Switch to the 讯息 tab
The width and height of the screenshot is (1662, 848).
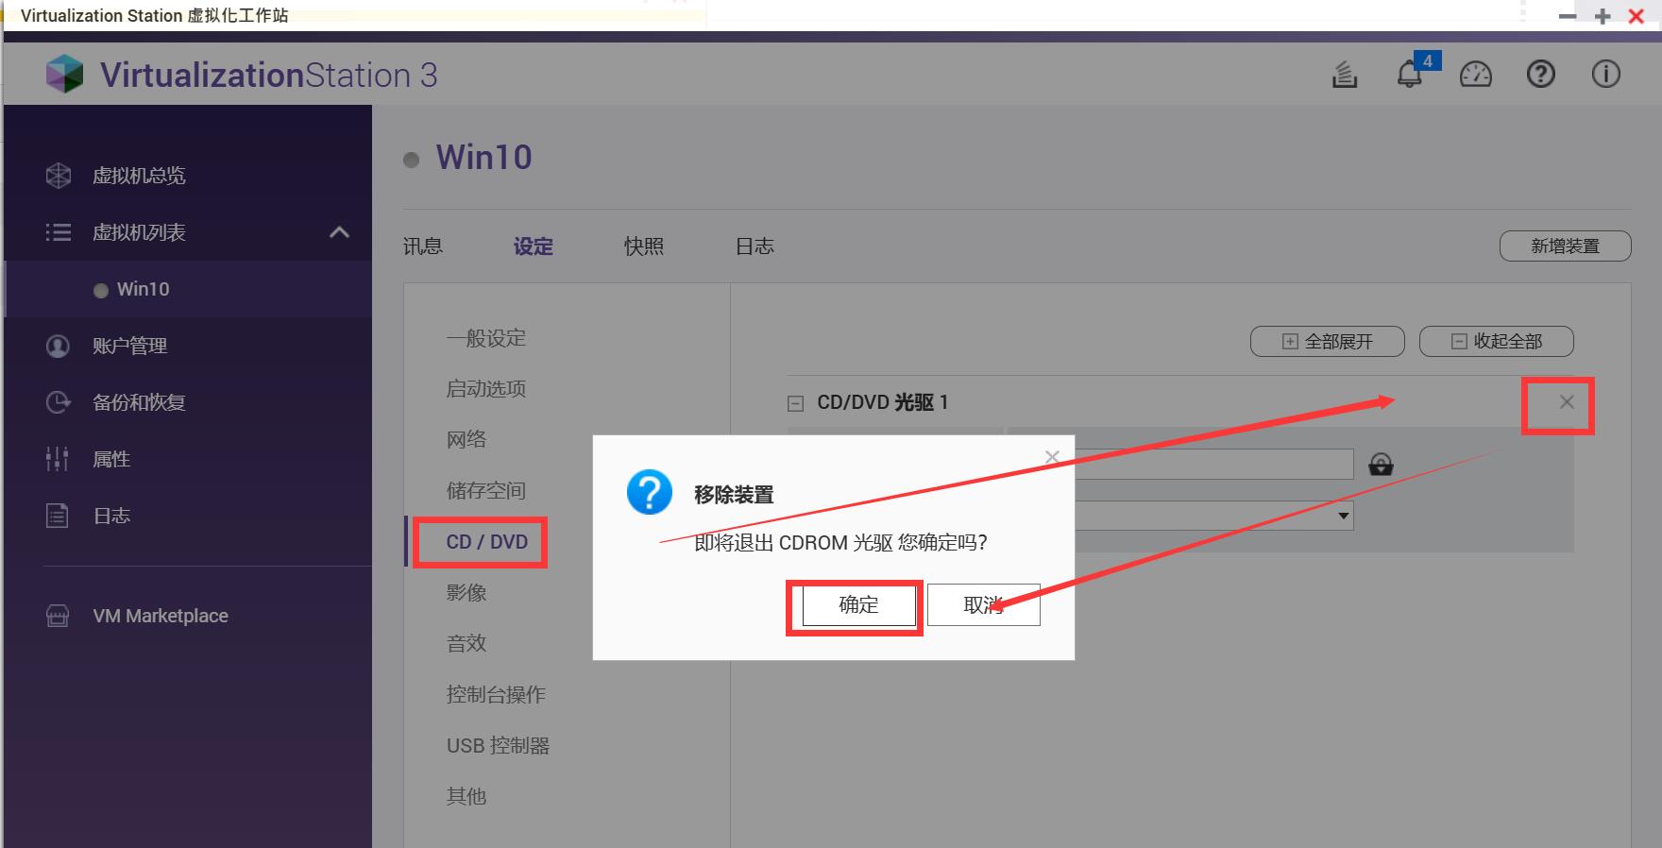(422, 246)
